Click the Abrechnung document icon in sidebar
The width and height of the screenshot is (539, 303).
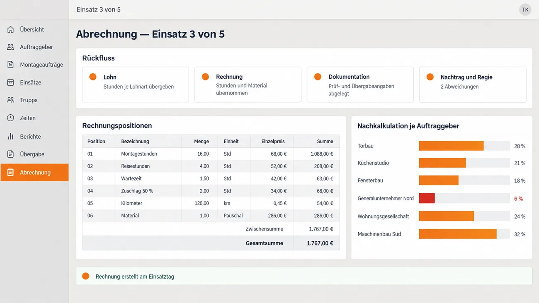11,172
